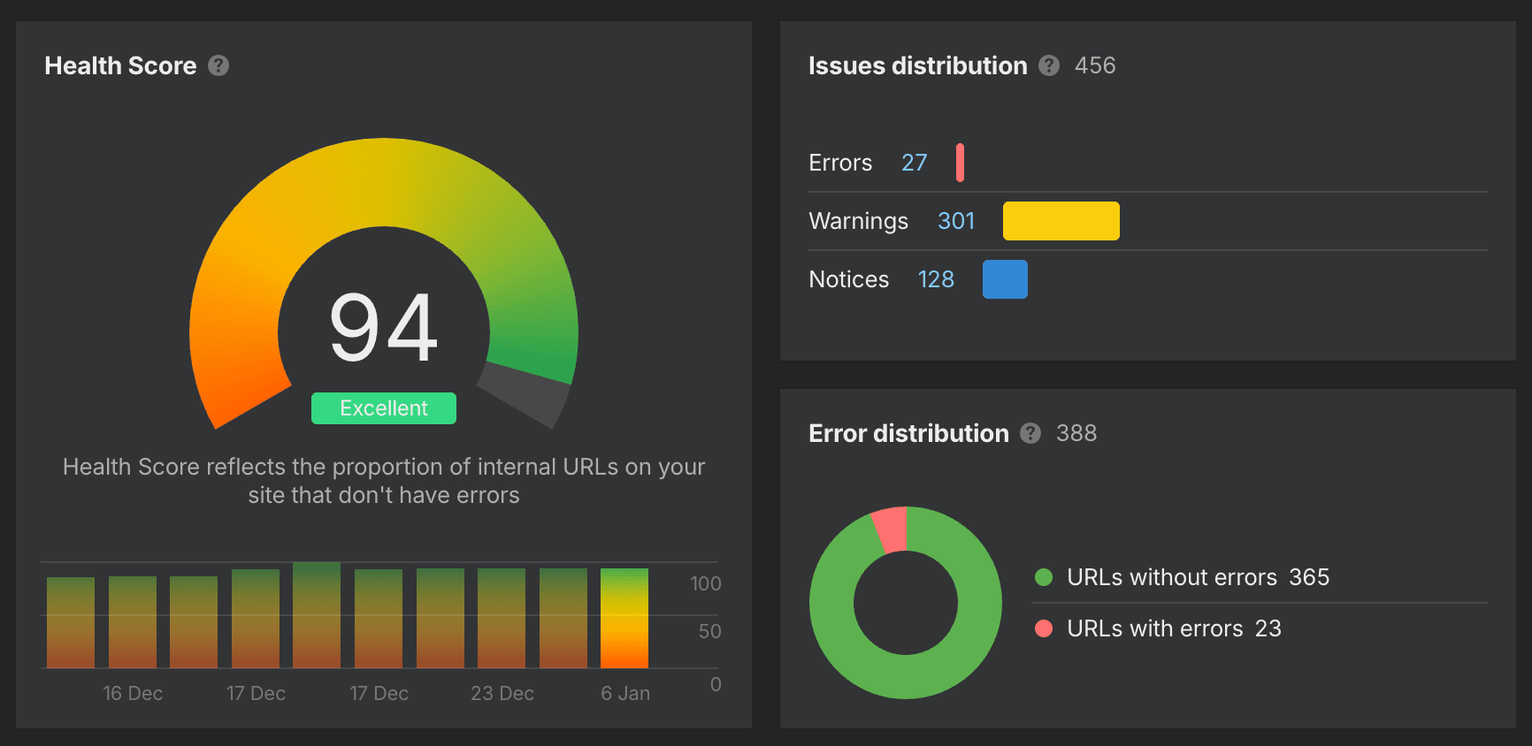Viewport: 1532px width, 746px height.
Task: Open the 27 Errors count link
Action: point(915,163)
